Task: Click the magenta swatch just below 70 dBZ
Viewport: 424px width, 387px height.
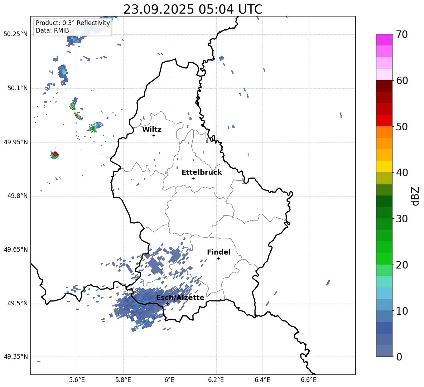Action: pos(384,40)
